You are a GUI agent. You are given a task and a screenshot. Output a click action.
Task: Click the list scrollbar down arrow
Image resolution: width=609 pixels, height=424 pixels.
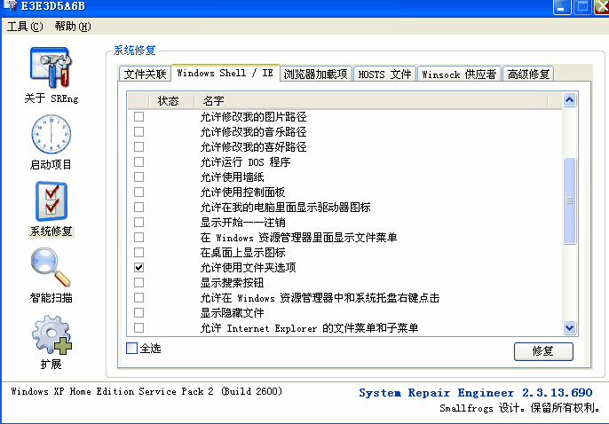tap(569, 328)
